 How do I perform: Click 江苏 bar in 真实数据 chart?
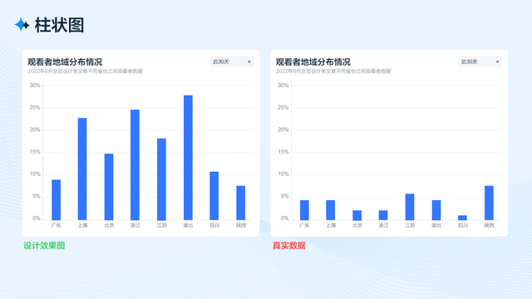410,207
